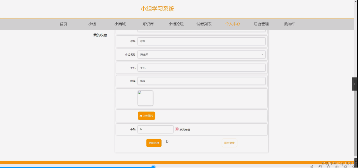Expand the 请选择 combo box arrow
Screen dimensions: 358x168
[x=262, y=54]
